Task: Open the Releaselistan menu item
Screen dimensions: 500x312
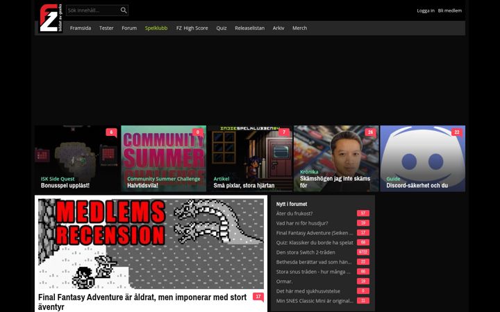Action: click(x=250, y=28)
